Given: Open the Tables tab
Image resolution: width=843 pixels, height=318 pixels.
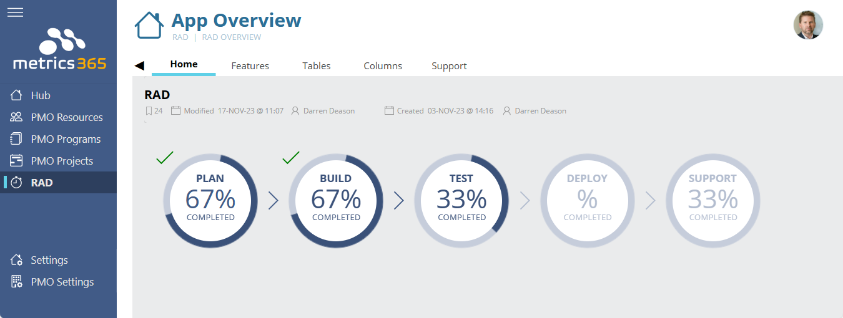Looking at the screenshot, I should coord(317,65).
